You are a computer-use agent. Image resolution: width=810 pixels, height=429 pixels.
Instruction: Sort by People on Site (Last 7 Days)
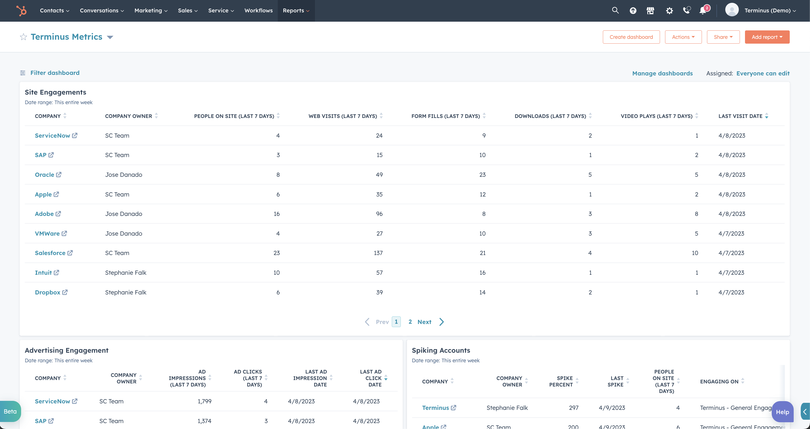(278, 116)
